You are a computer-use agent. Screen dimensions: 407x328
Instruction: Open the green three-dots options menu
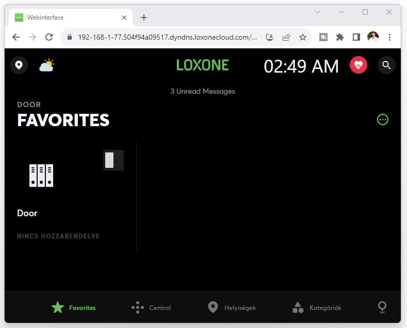point(382,119)
